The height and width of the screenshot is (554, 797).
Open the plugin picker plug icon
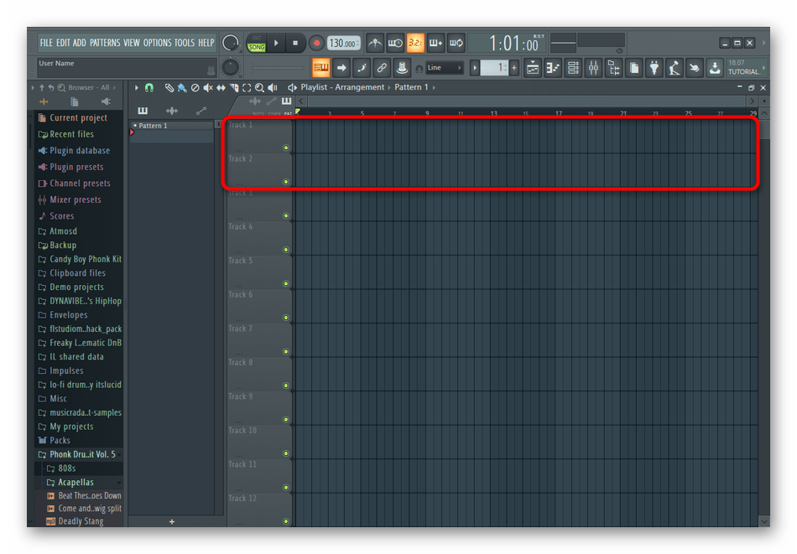[654, 68]
